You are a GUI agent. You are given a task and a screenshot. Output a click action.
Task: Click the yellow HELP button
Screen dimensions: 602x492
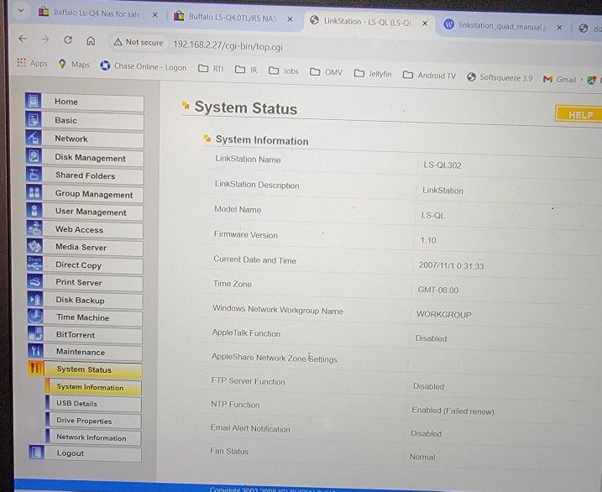[578, 114]
